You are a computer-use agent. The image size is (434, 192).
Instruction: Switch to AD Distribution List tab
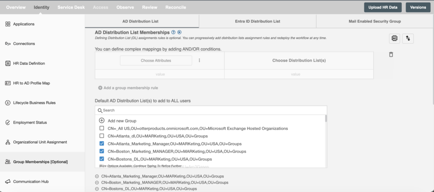142,21
